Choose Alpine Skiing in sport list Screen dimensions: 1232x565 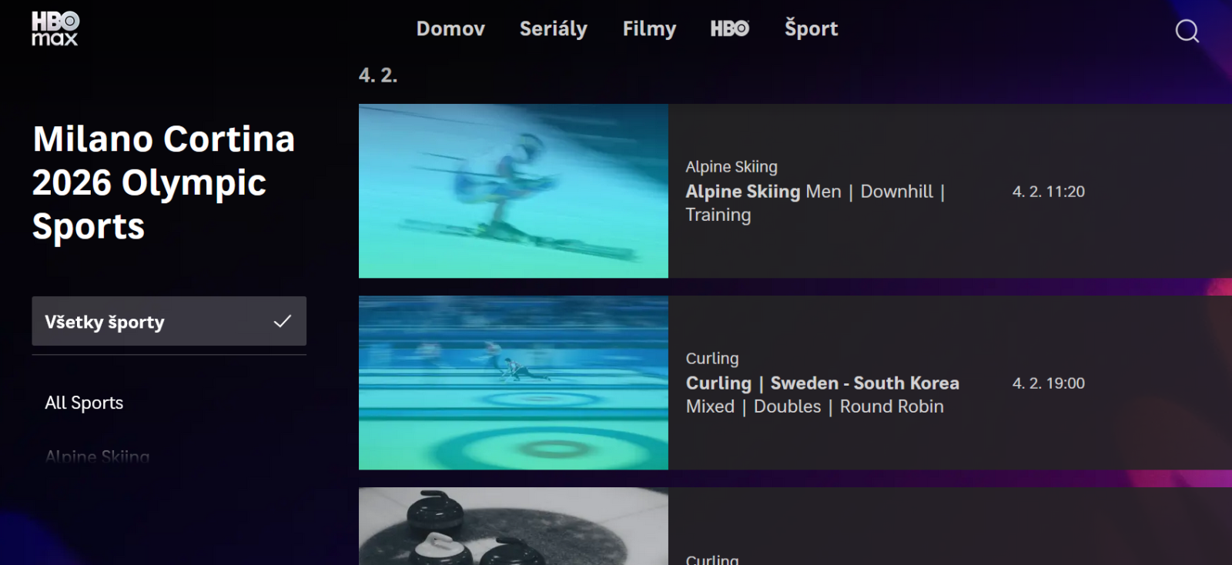point(97,456)
